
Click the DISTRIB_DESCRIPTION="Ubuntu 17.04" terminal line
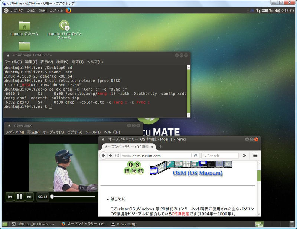point(42,85)
